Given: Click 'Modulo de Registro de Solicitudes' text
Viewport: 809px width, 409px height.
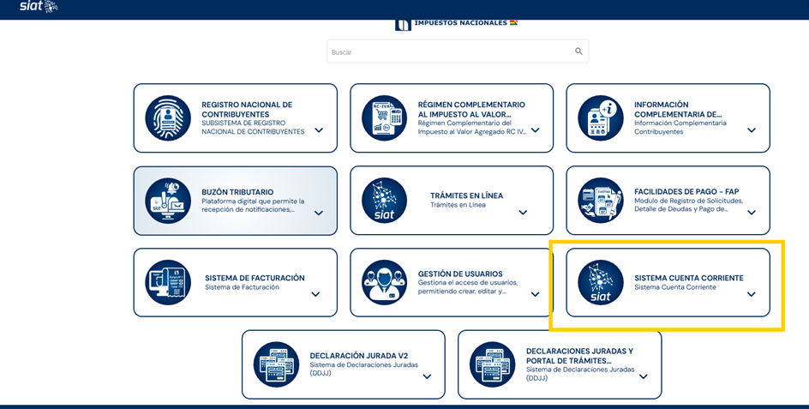Looking at the screenshot, I should (688, 201).
